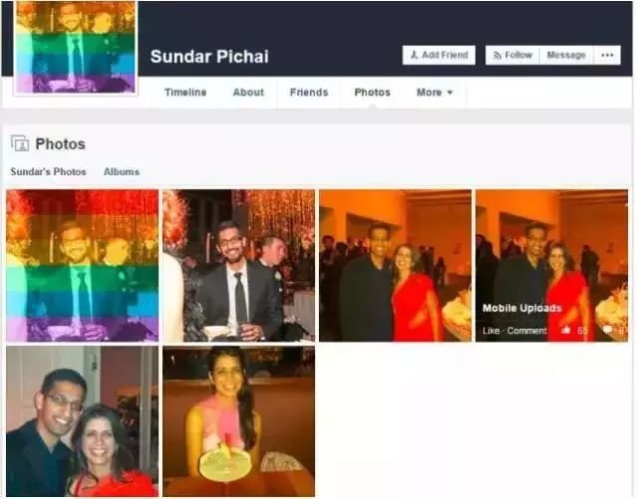Go to the Friends tab

pos(309,93)
